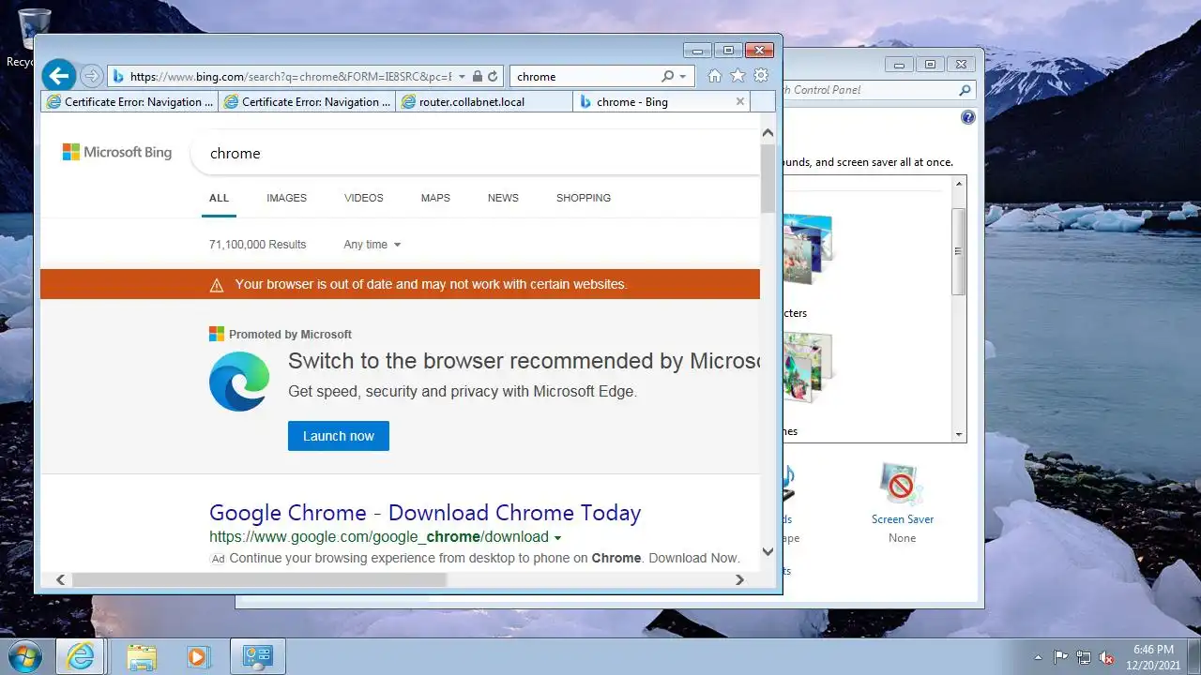
Task: Select the Scenes theme thumbnail
Action: coord(809,368)
